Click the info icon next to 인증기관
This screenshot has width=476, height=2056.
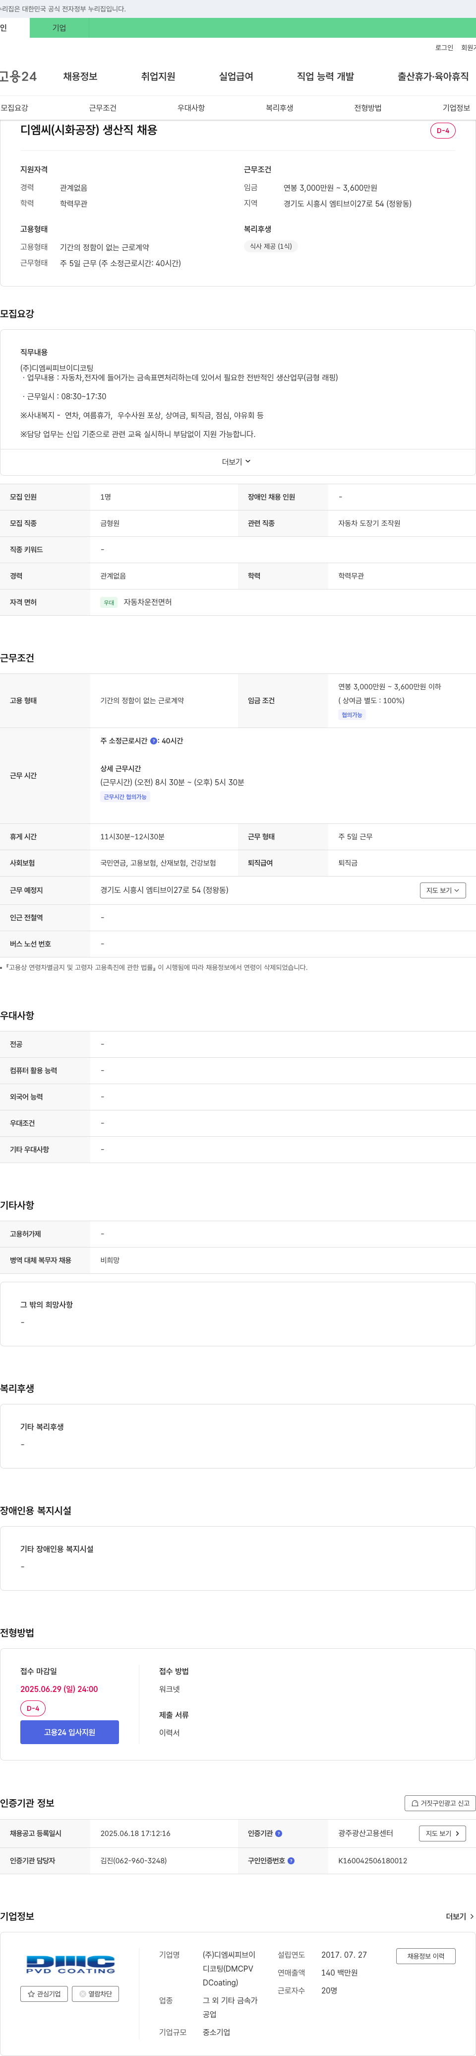tap(278, 1834)
